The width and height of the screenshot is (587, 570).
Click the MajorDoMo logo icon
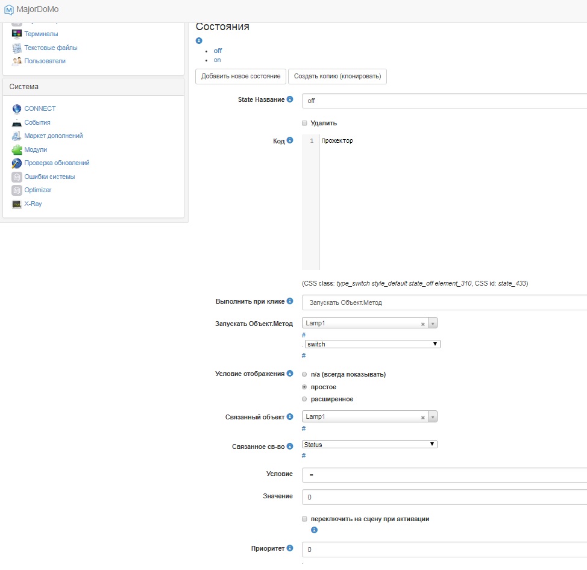point(9,10)
